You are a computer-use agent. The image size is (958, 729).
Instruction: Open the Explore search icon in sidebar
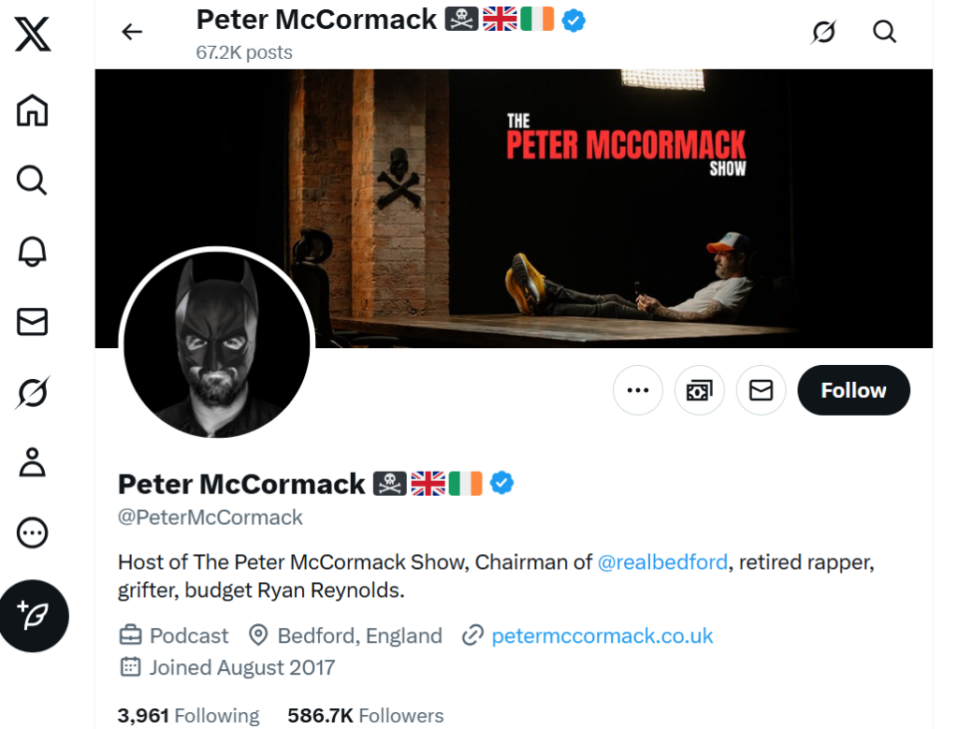(33, 180)
